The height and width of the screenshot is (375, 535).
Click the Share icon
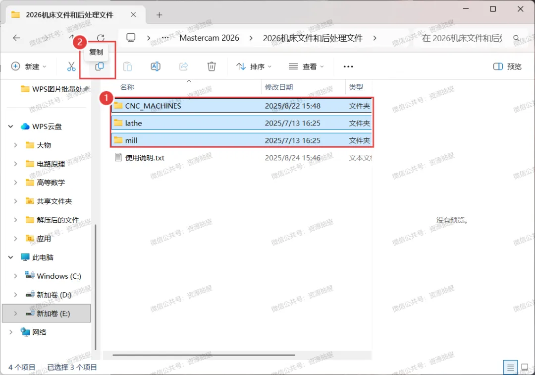point(184,66)
